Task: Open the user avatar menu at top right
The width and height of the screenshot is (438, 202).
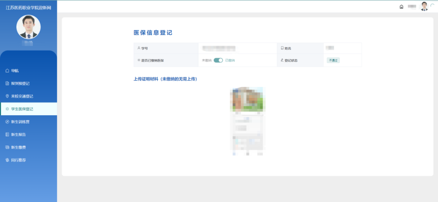Action: [x=424, y=6]
